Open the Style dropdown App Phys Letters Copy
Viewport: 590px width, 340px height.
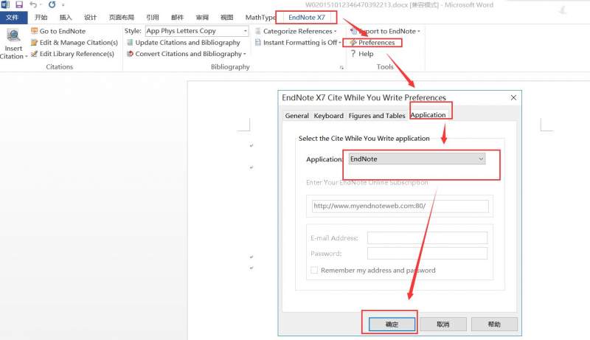197,31
